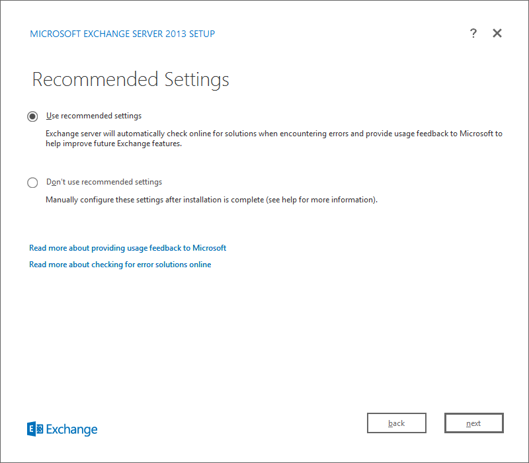Click the 'Use recommended settings' option label

(94, 116)
